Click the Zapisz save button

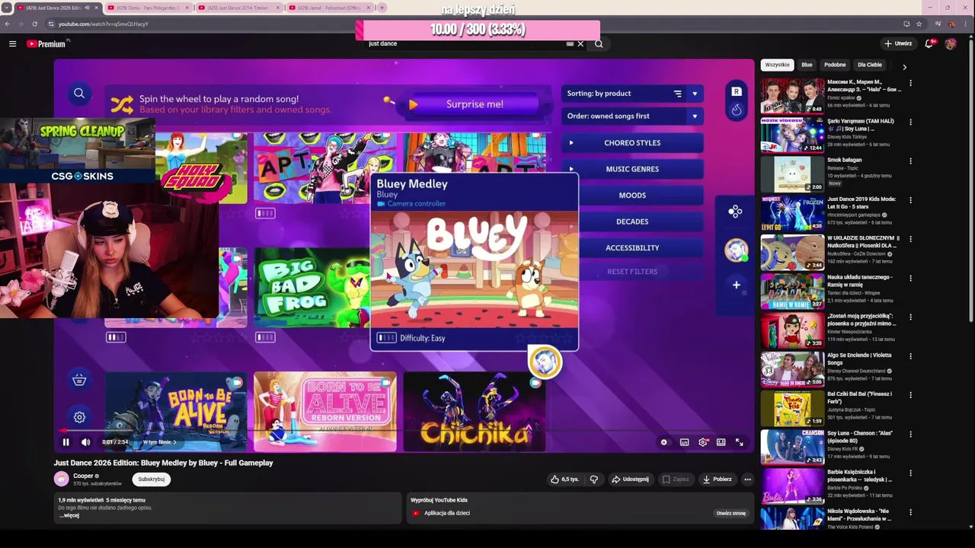pyautogui.click(x=676, y=479)
